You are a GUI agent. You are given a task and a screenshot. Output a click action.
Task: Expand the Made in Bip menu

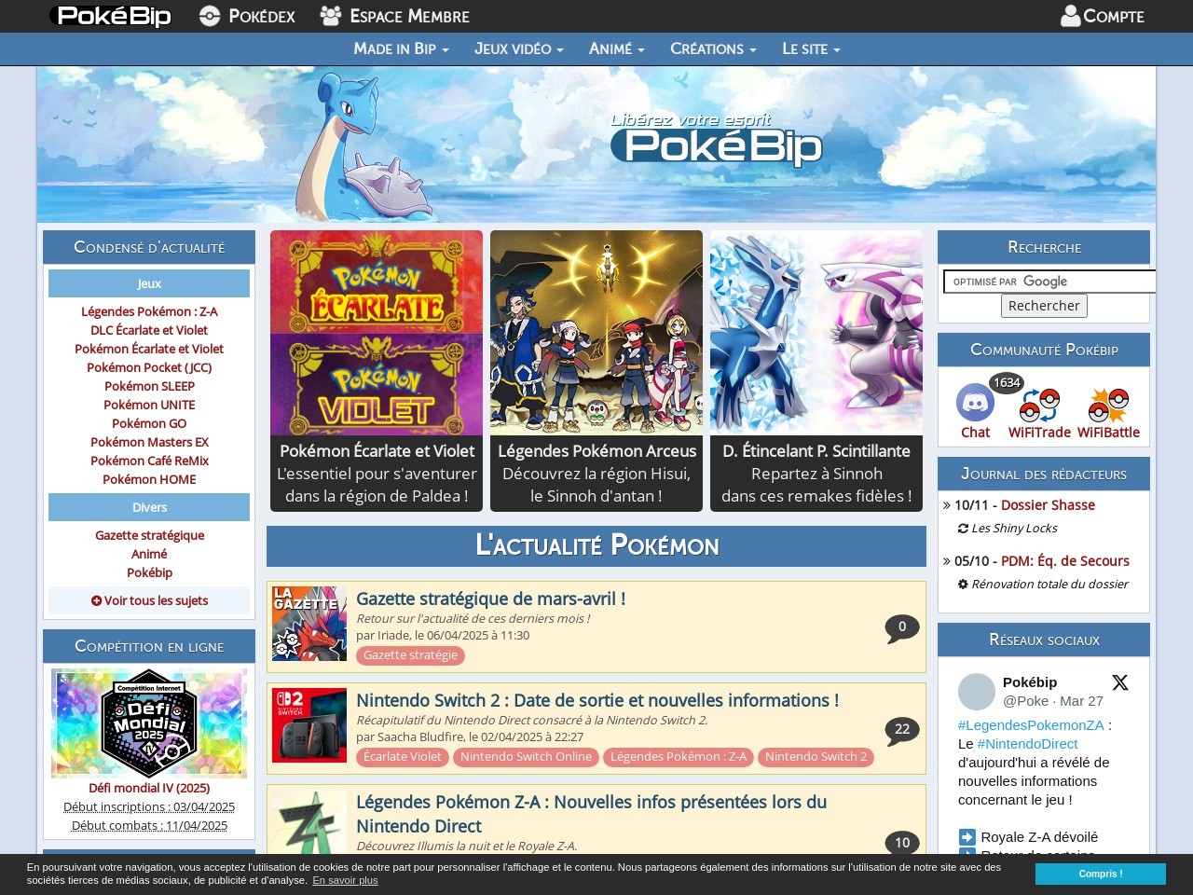point(401,48)
